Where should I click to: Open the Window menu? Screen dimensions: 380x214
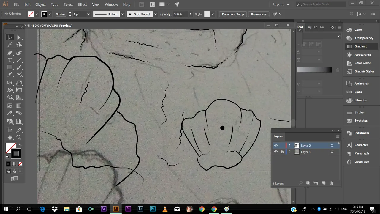[x=111, y=4]
